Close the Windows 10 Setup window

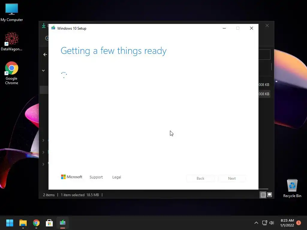click(x=252, y=28)
